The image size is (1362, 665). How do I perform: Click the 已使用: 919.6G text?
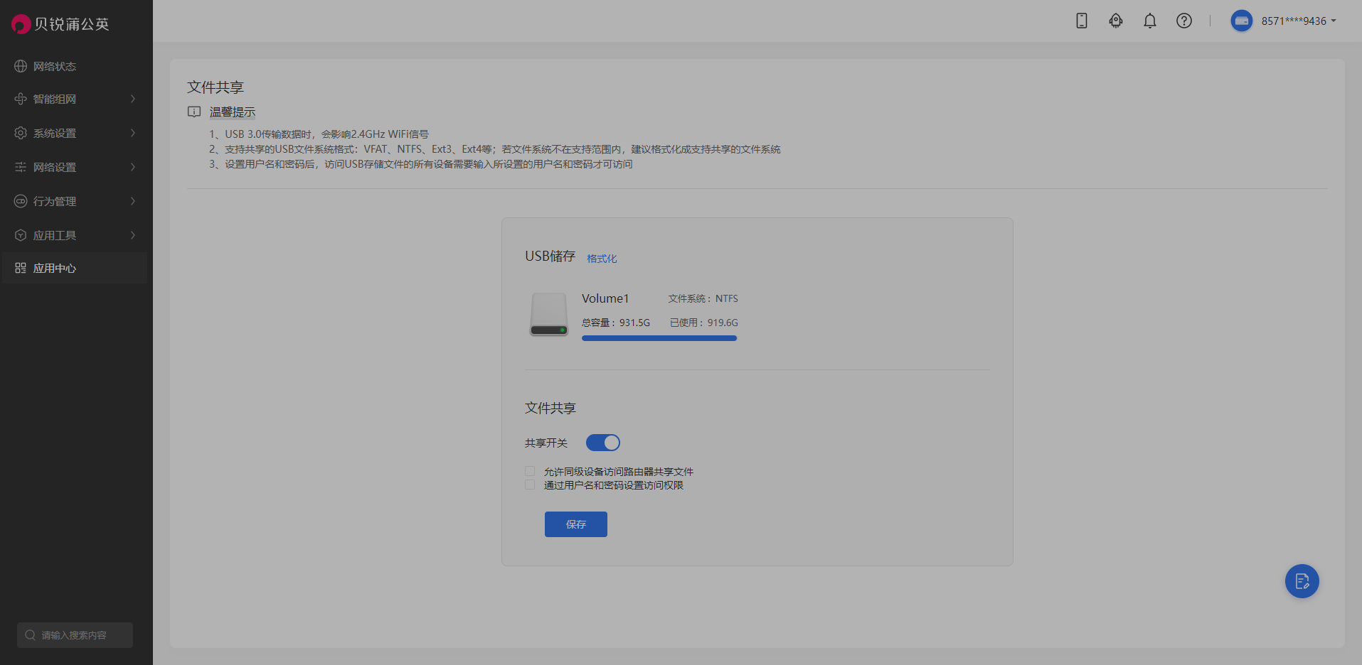(x=703, y=323)
